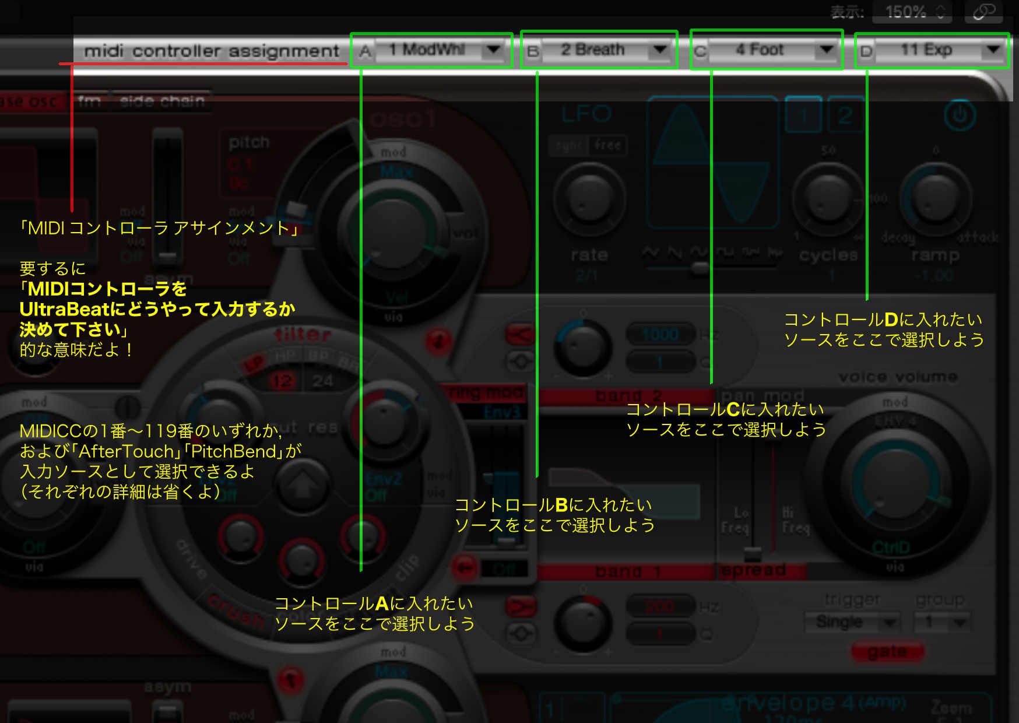The image size is (1019, 723).
Task: Set filter slope to 24
Action: (322, 381)
